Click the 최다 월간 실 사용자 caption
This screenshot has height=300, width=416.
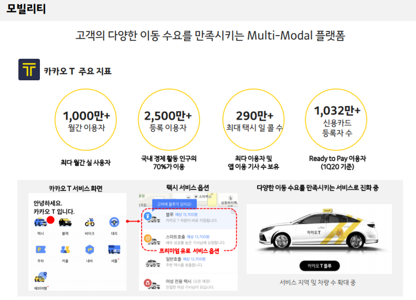point(86,163)
